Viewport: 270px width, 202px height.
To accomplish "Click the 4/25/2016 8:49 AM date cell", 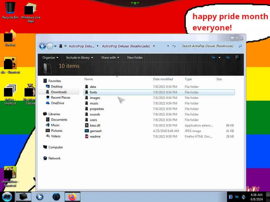I will (166, 131).
